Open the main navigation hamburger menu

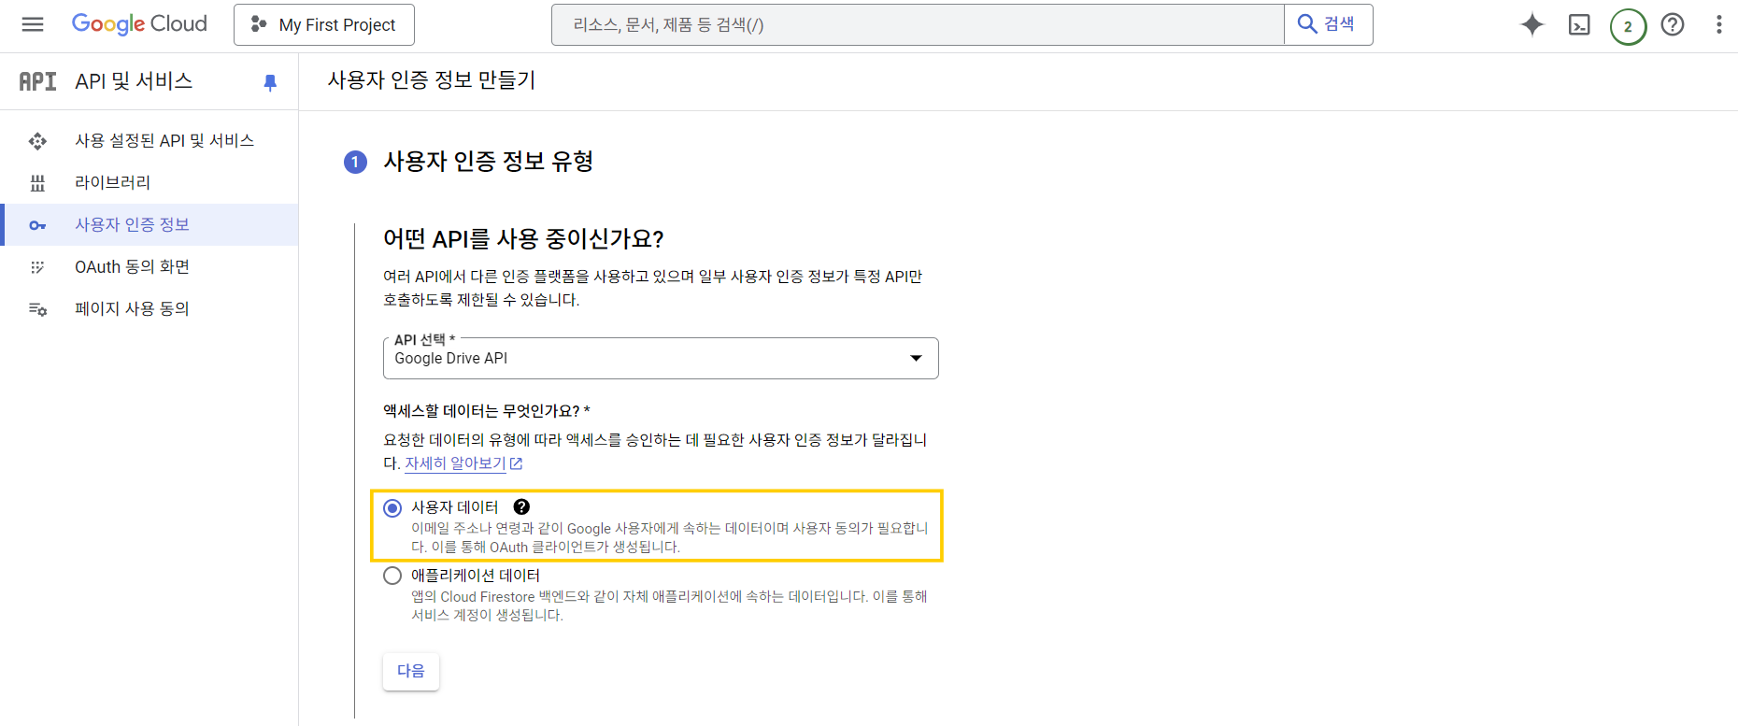click(33, 24)
